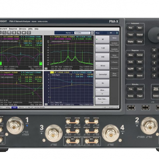
Task: Expand the Other... softkey menu
Action: point(102,92)
